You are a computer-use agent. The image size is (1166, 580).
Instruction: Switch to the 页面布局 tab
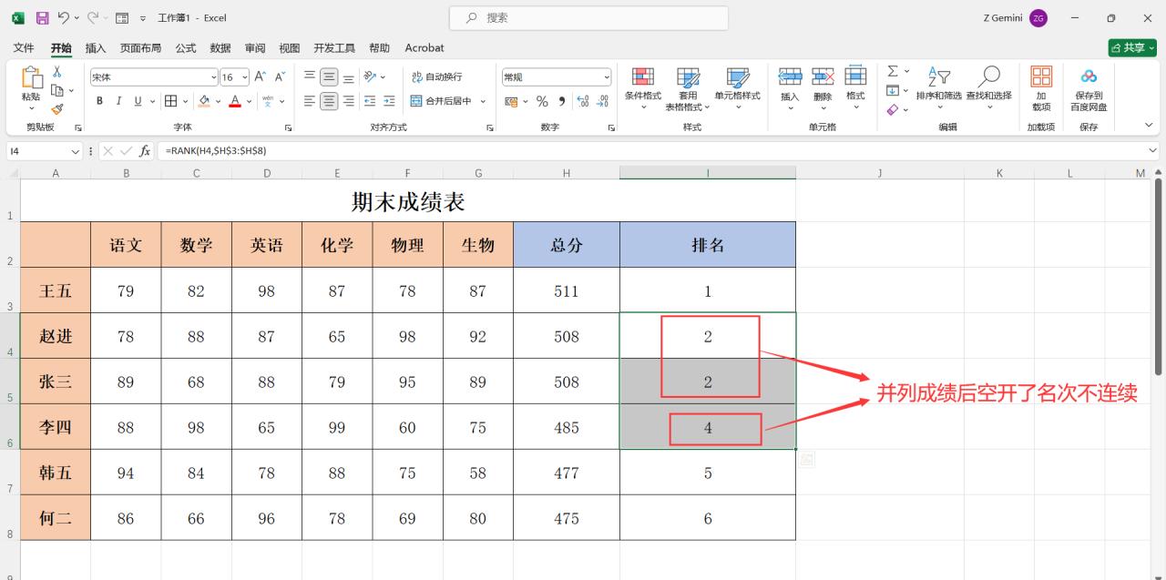(x=140, y=47)
